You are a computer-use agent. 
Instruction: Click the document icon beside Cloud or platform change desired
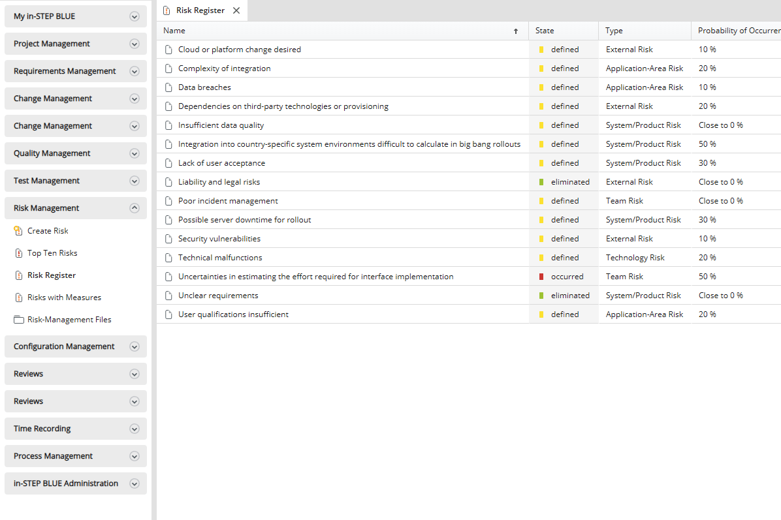(x=168, y=49)
